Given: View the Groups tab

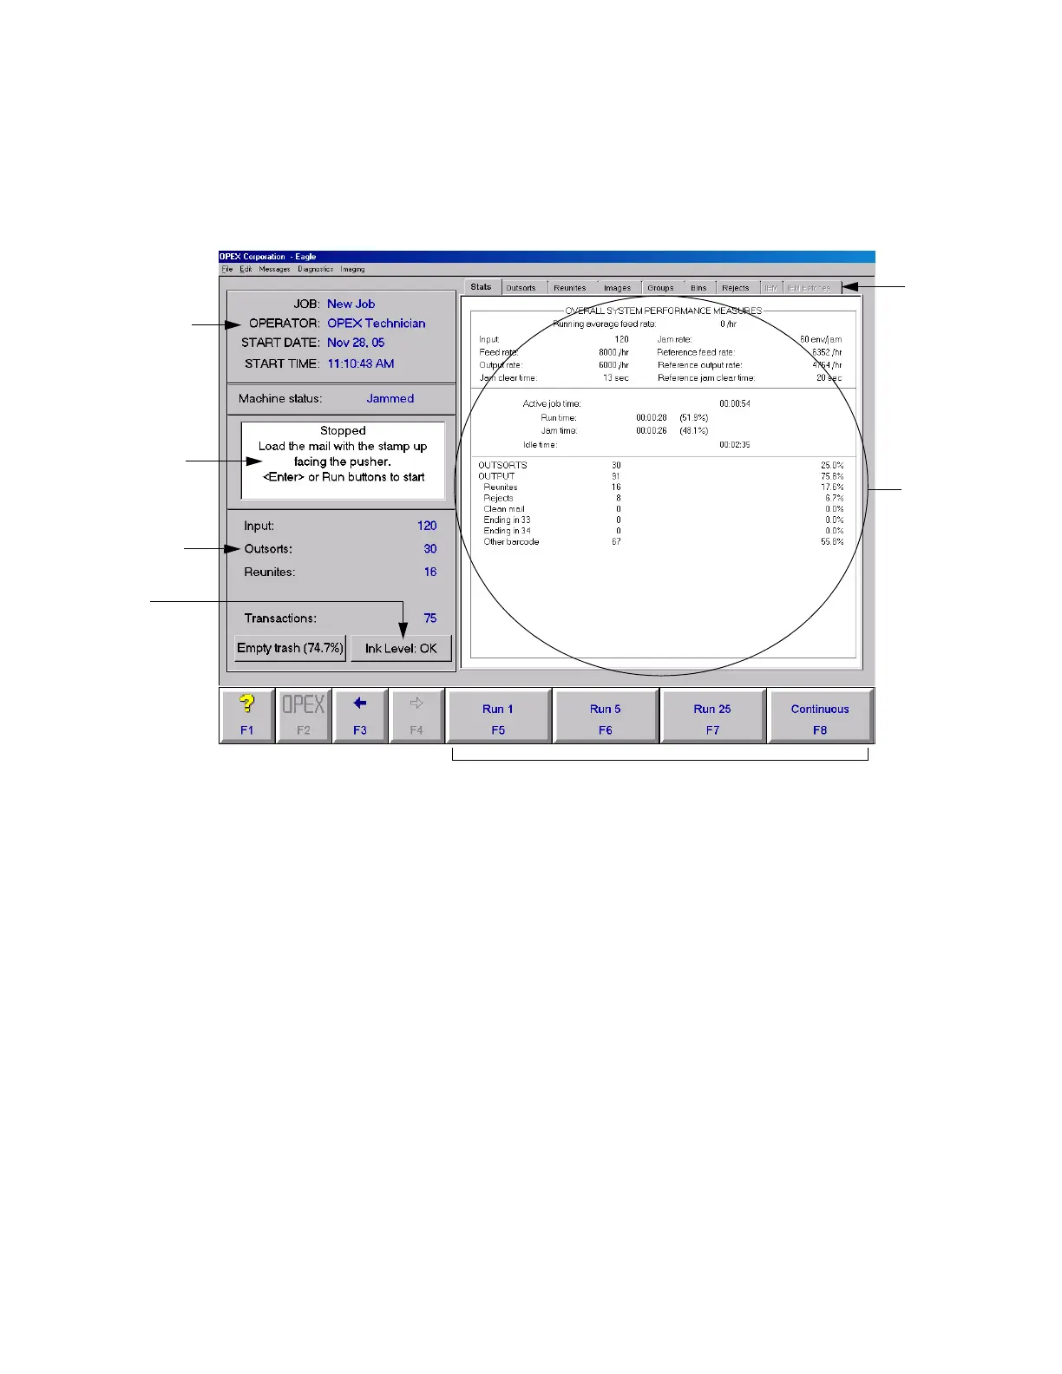Looking at the screenshot, I should [x=660, y=288].
